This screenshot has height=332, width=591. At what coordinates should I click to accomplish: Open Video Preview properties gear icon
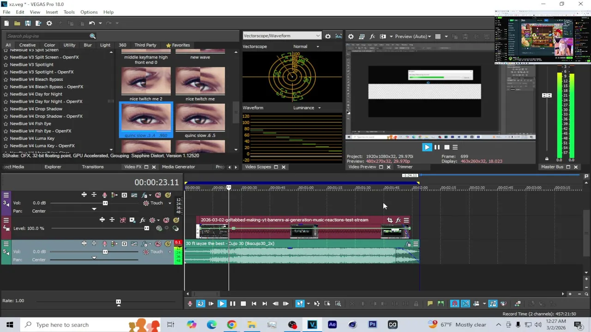(x=351, y=36)
